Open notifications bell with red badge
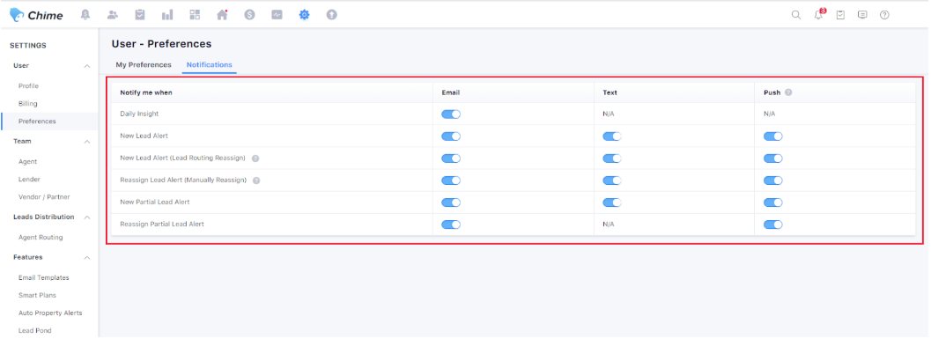The height and width of the screenshot is (339, 931). click(819, 14)
